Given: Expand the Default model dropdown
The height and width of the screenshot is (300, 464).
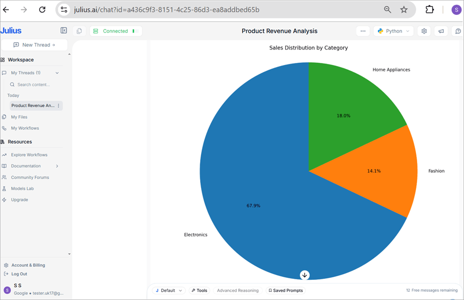Looking at the screenshot, I should click(x=169, y=290).
